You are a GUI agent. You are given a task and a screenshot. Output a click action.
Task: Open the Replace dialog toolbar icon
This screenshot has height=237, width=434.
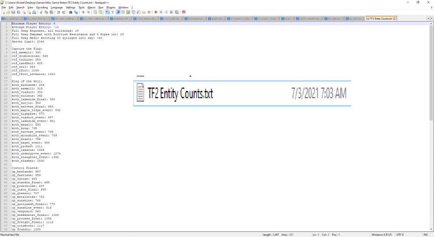pyautogui.click(x=76, y=12)
